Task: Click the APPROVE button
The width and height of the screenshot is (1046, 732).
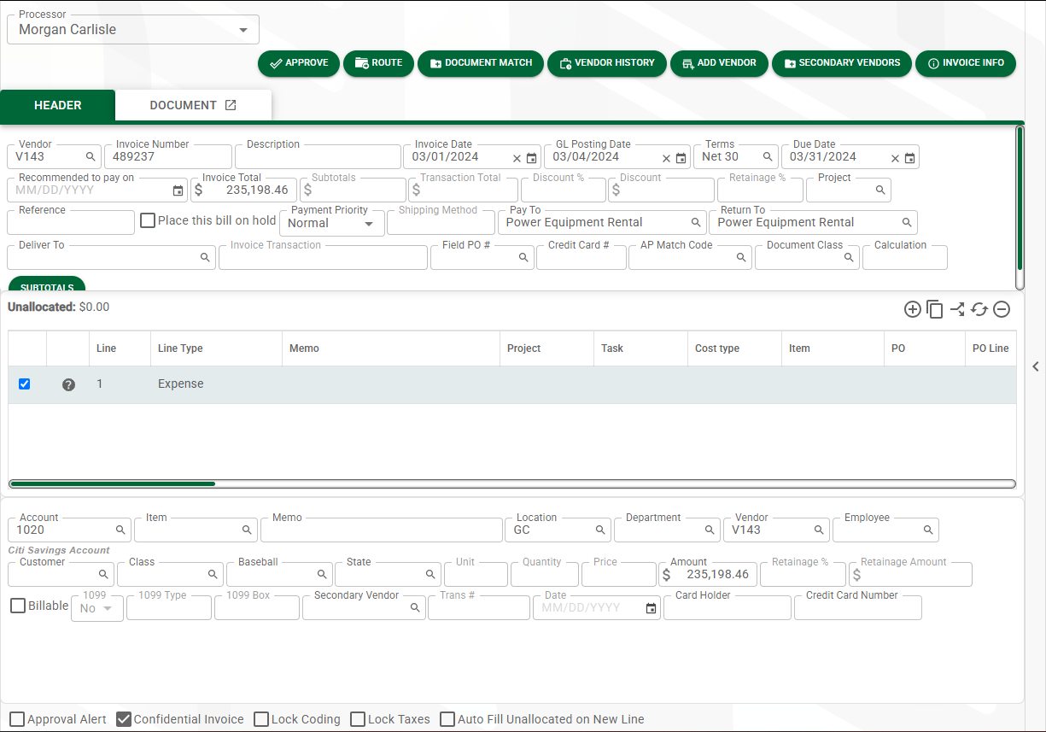Action: point(299,63)
